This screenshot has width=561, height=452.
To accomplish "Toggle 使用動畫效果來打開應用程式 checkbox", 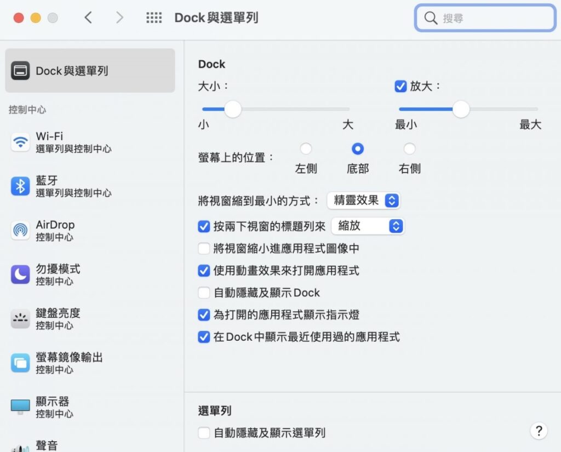I will [x=204, y=271].
